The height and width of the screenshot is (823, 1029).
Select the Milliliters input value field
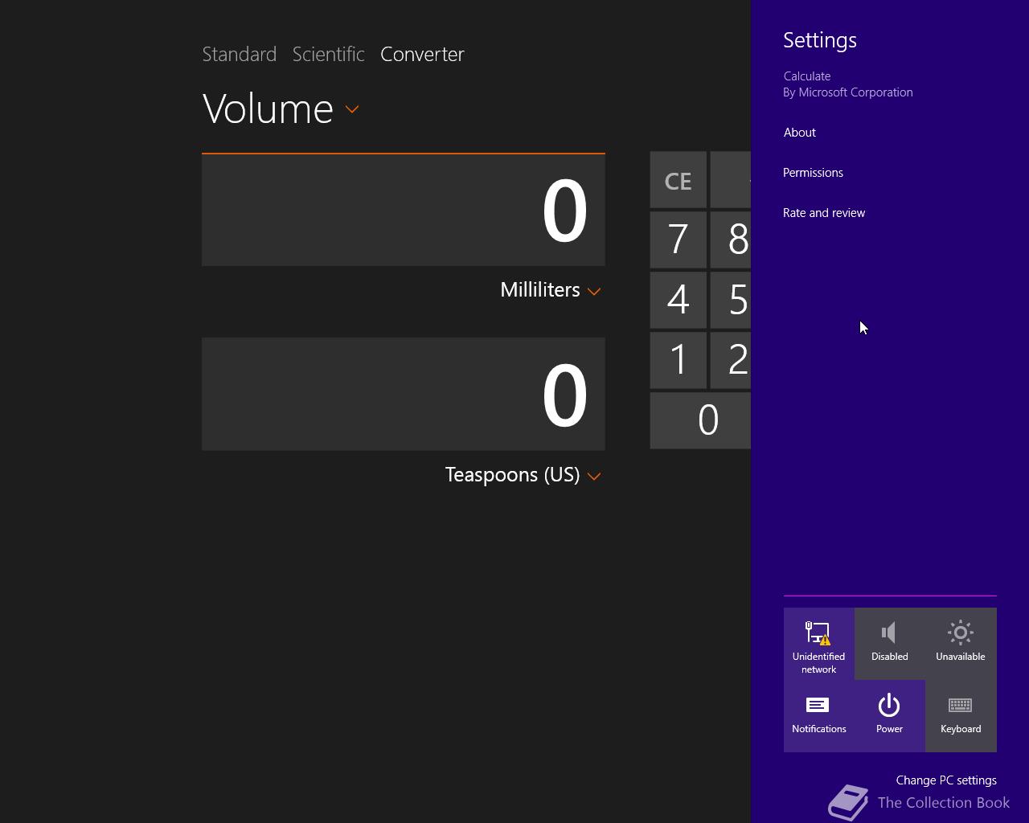404,210
